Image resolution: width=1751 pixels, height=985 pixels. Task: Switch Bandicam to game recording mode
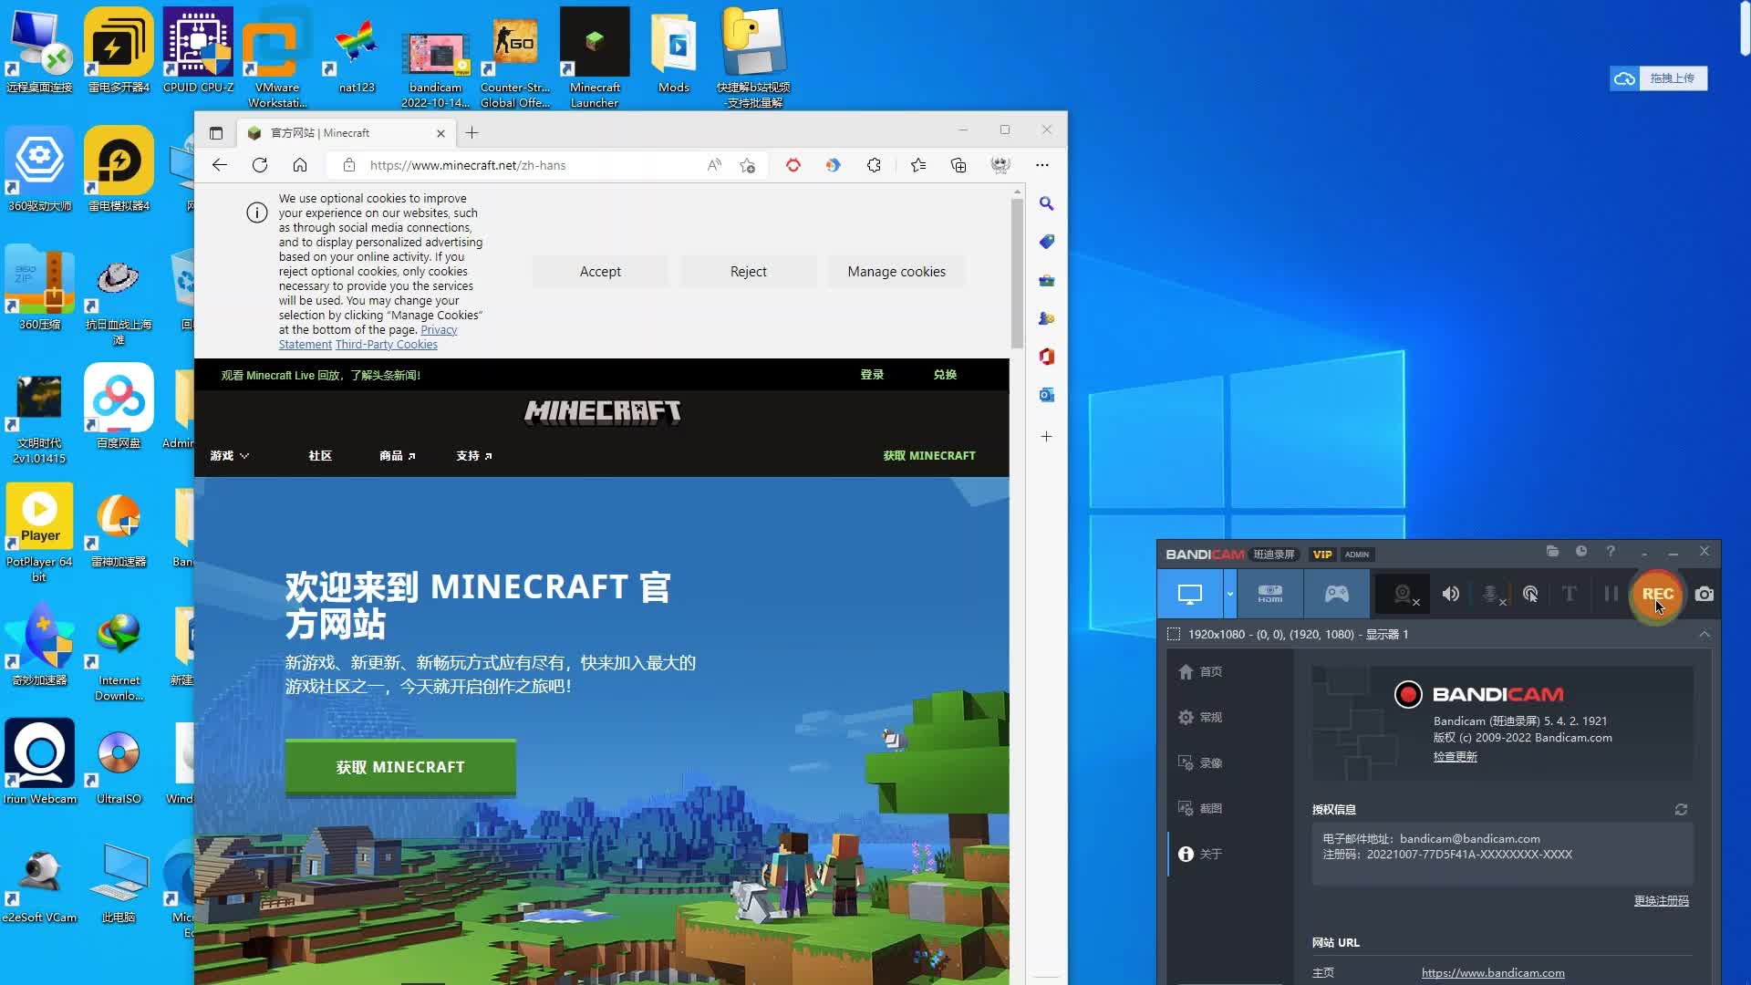click(x=1336, y=595)
